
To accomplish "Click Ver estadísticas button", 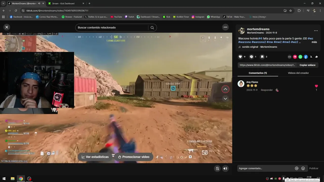I will tap(95, 157).
